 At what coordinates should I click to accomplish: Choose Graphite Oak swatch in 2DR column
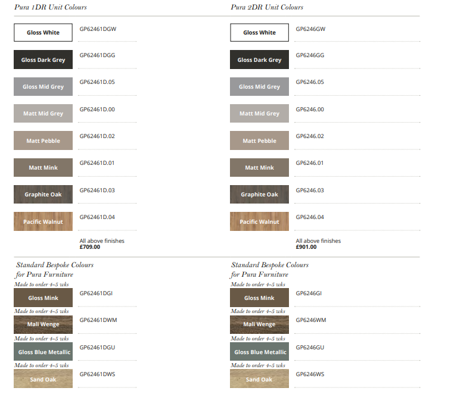259,195
